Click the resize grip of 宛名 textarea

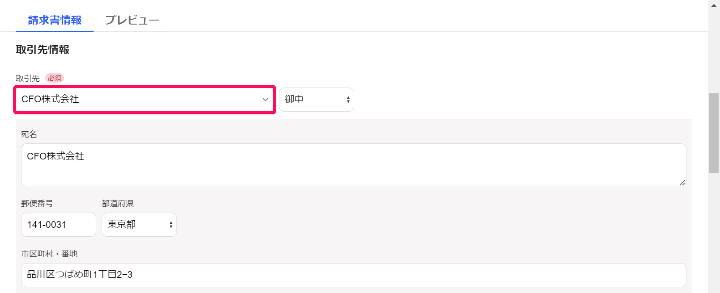coord(682,182)
